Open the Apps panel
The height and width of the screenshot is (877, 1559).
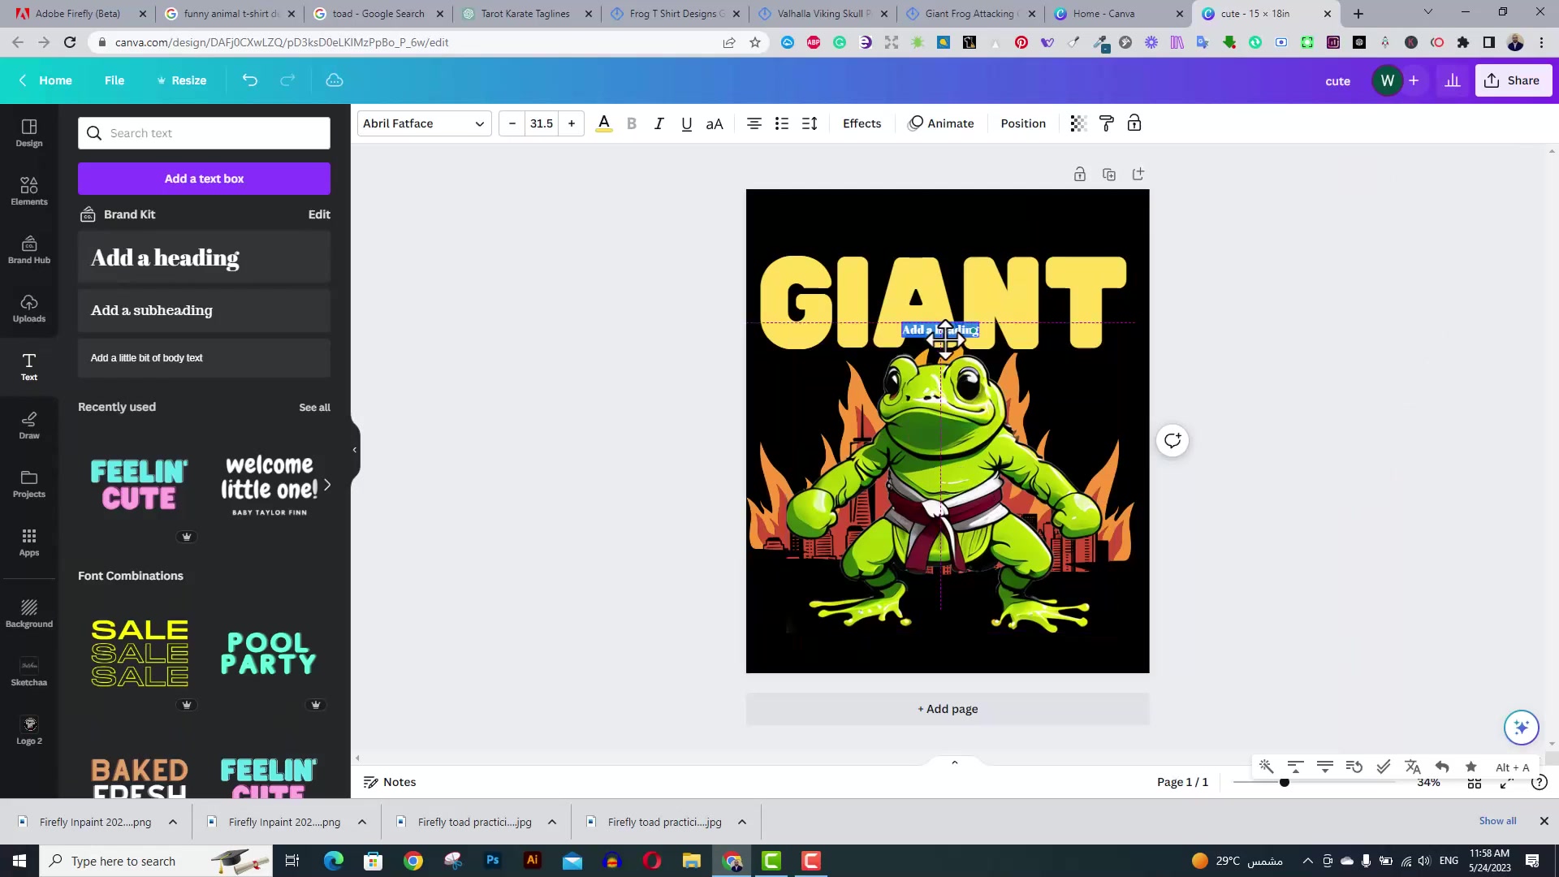pyautogui.click(x=29, y=542)
